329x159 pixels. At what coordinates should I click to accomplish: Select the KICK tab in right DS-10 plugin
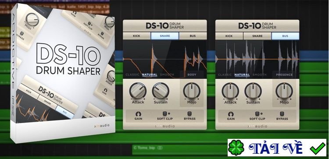(x=229, y=36)
